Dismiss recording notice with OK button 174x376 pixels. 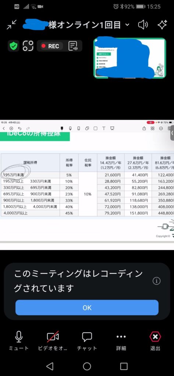click(87, 308)
